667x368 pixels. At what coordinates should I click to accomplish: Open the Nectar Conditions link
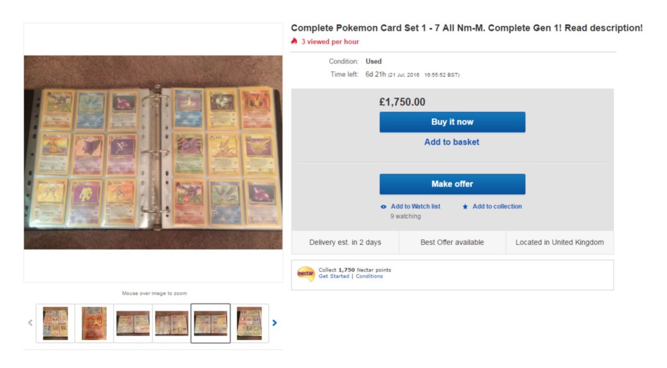(369, 277)
